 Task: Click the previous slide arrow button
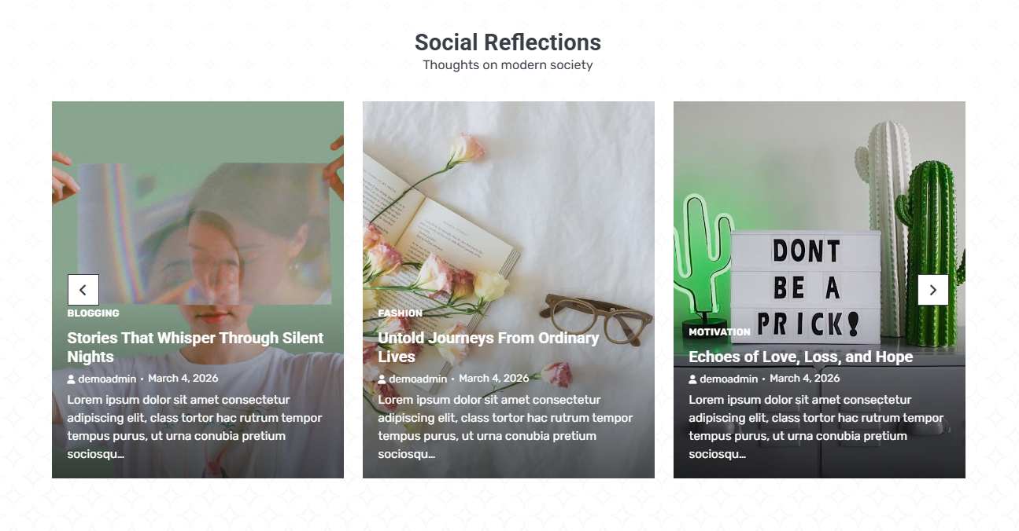(x=83, y=290)
